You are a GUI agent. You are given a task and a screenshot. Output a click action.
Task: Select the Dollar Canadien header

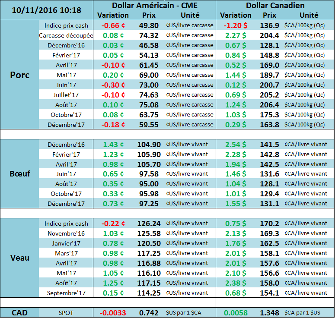(275, 6)
